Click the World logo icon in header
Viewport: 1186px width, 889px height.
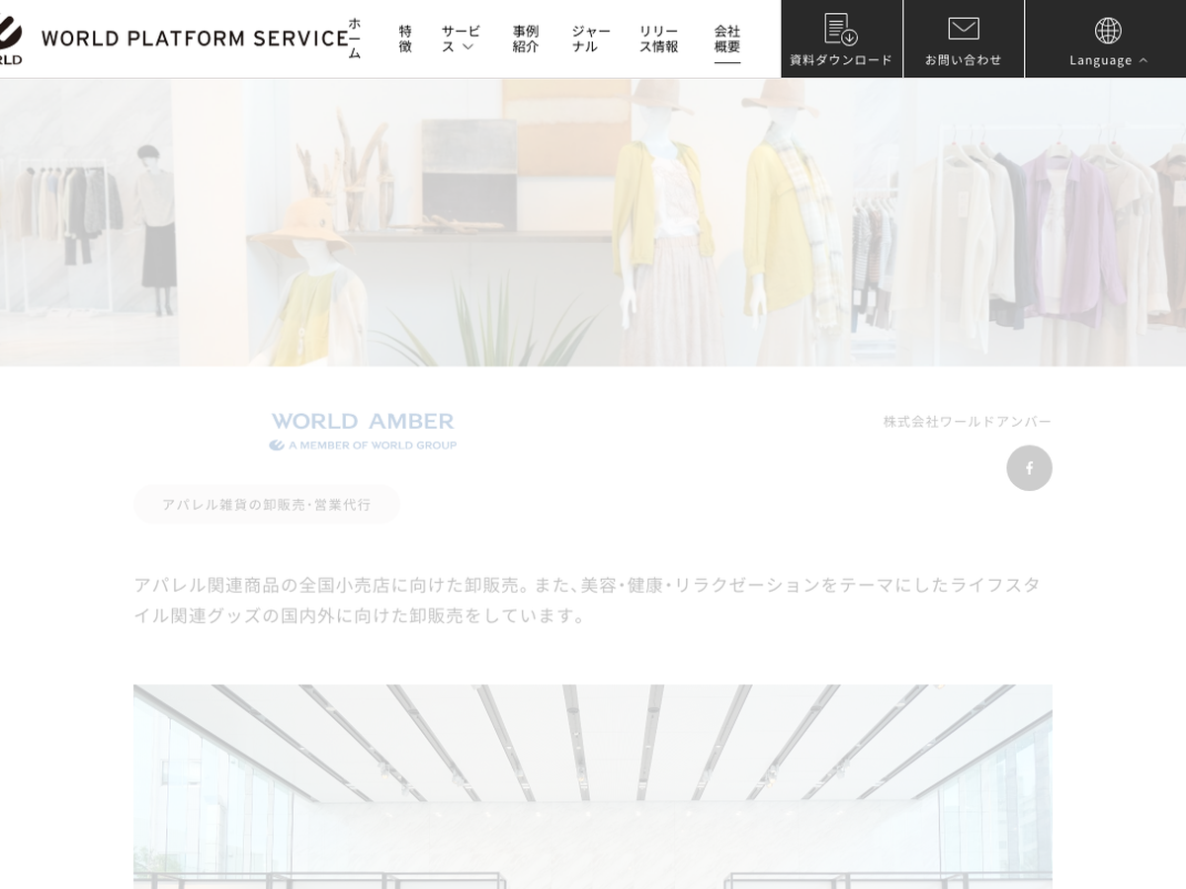(x=10, y=39)
